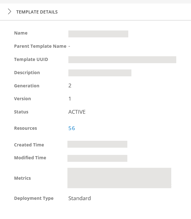Click the Metrics field label

pyautogui.click(x=22, y=178)
